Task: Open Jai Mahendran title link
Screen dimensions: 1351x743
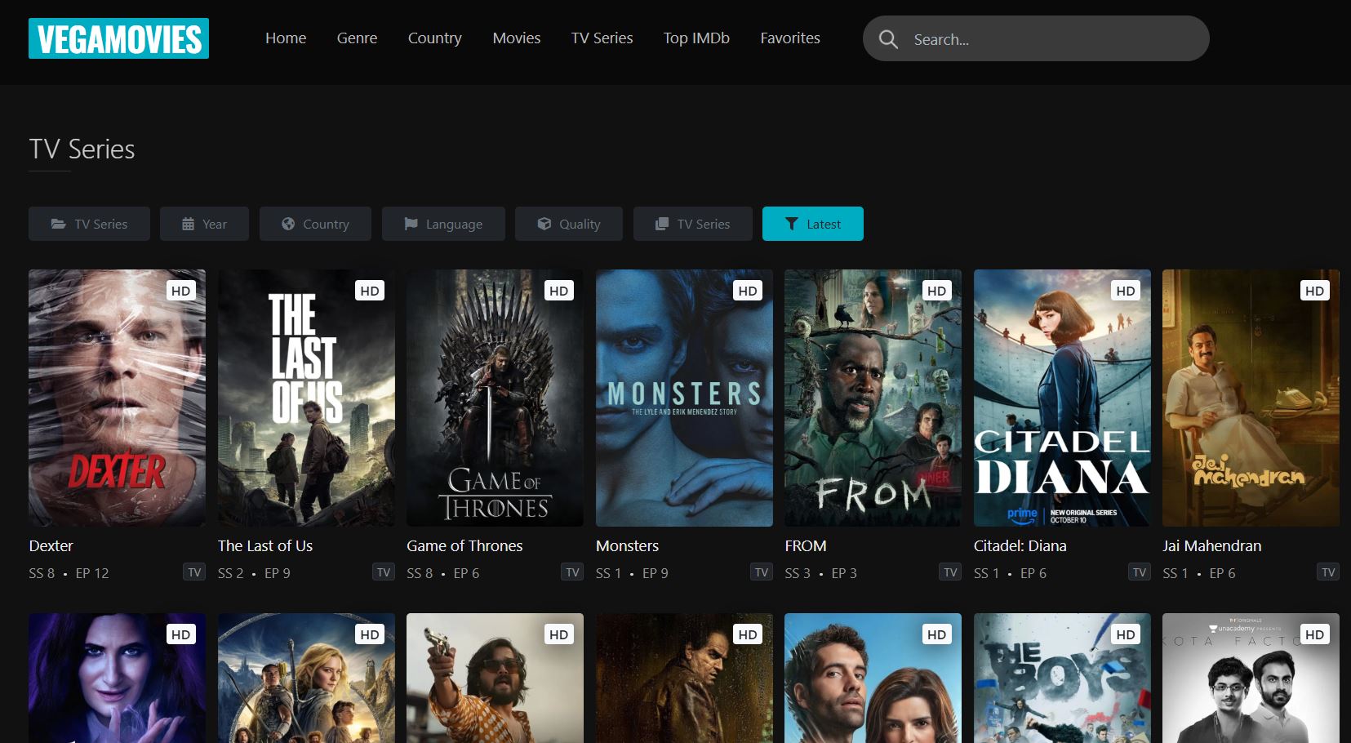Action: coord(1212,545)
